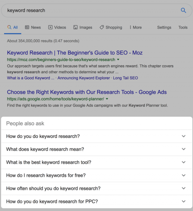193x211 pixels.
Task: Expand 'What does keyword research mean?'
Action: (x=96, y=149)
